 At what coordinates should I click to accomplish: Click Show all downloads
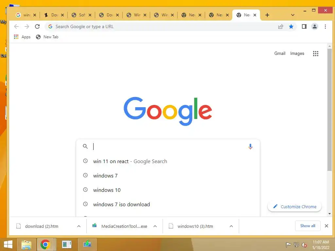click(308, 226)
